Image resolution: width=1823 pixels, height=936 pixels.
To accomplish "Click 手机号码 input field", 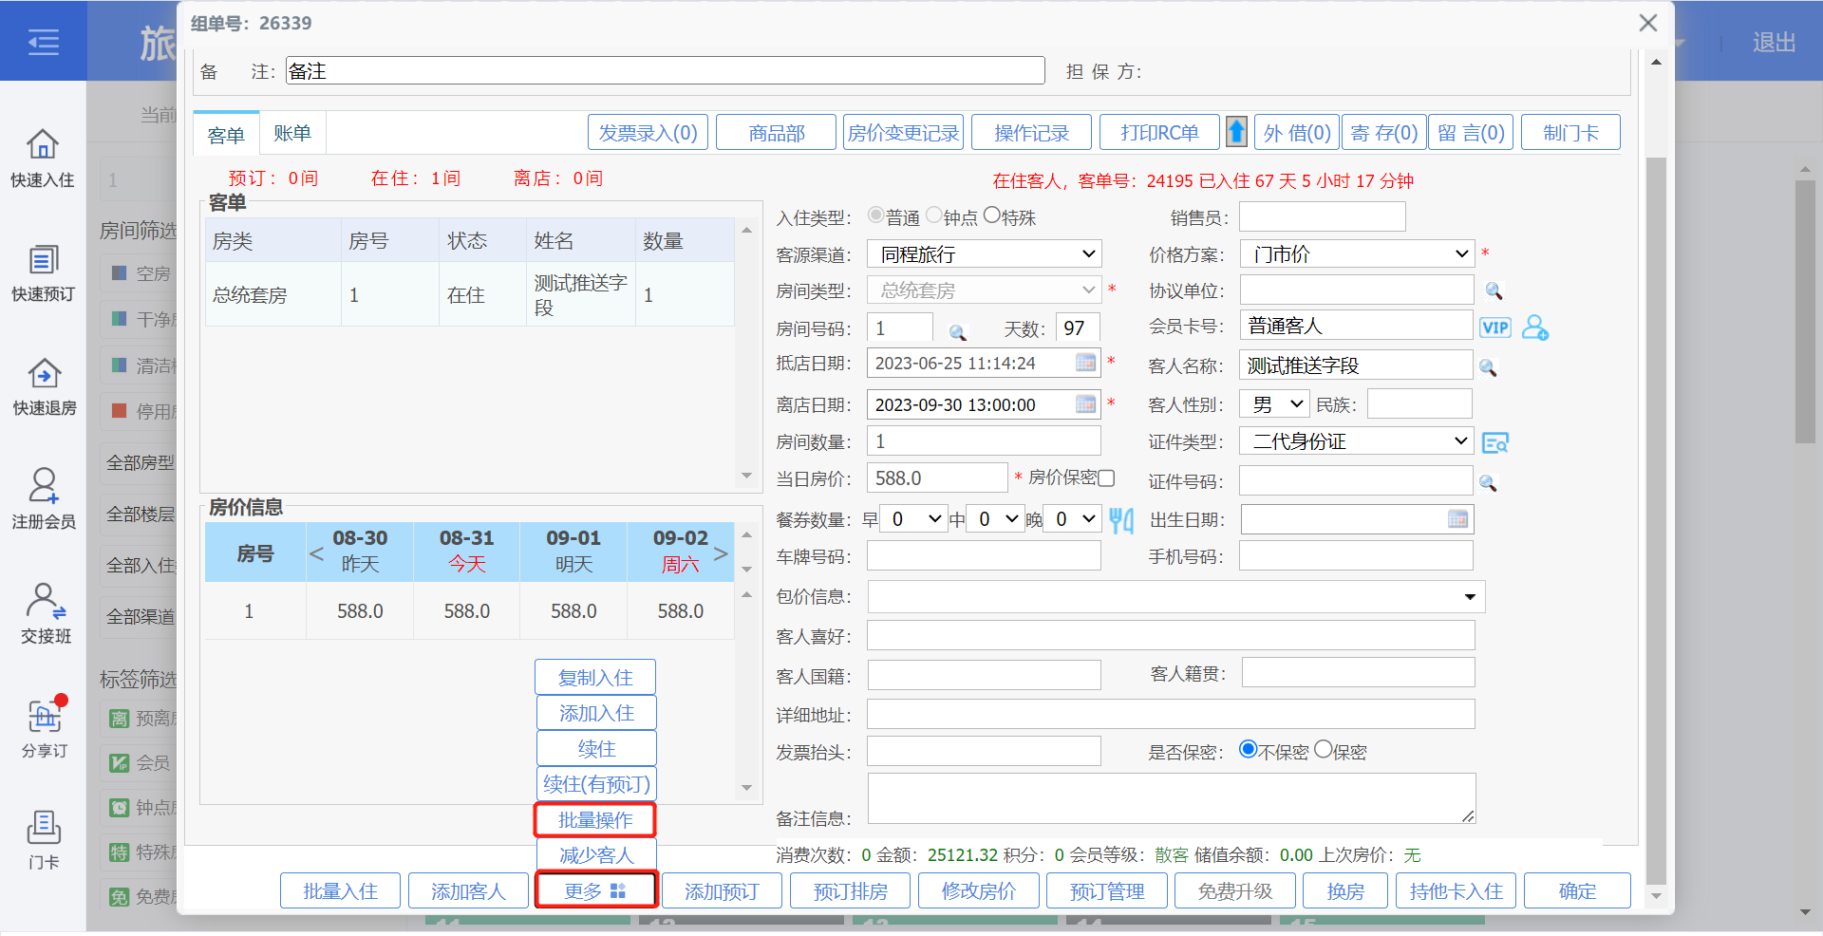I will (x=1356, y=555).
